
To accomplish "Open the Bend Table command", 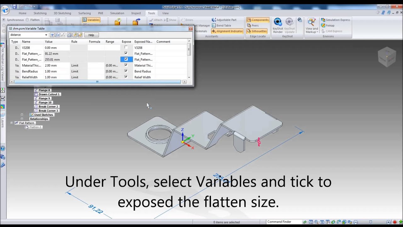I will click(221, 26).
